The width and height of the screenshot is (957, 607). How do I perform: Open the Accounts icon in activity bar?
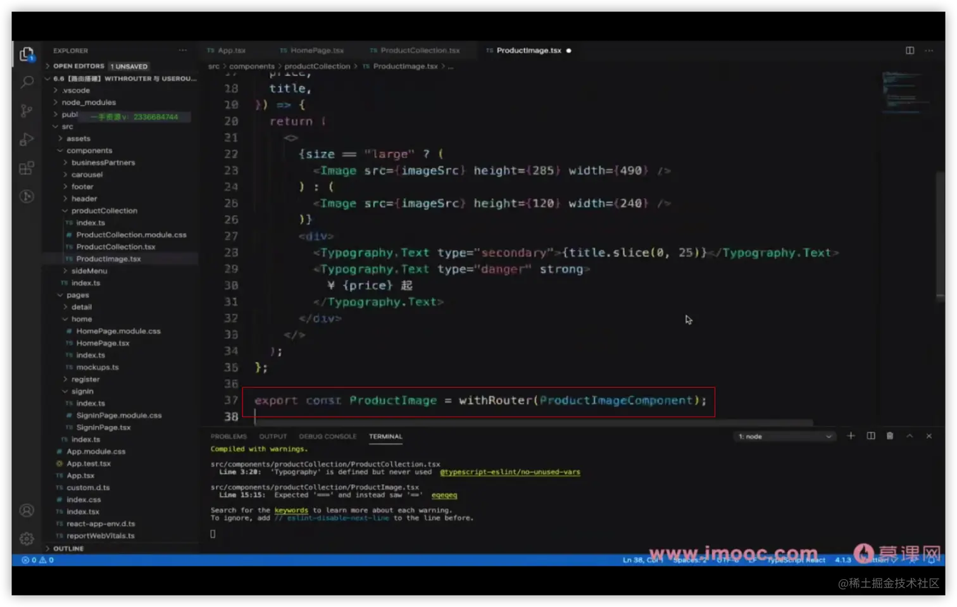click(x=27, y=510)
